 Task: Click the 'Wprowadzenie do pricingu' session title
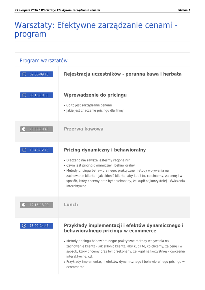tap(95, 95)
